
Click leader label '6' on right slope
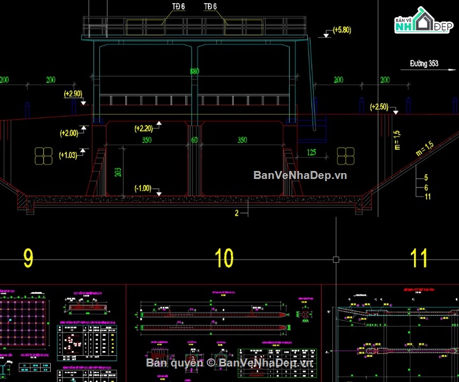tap(426, 188)
